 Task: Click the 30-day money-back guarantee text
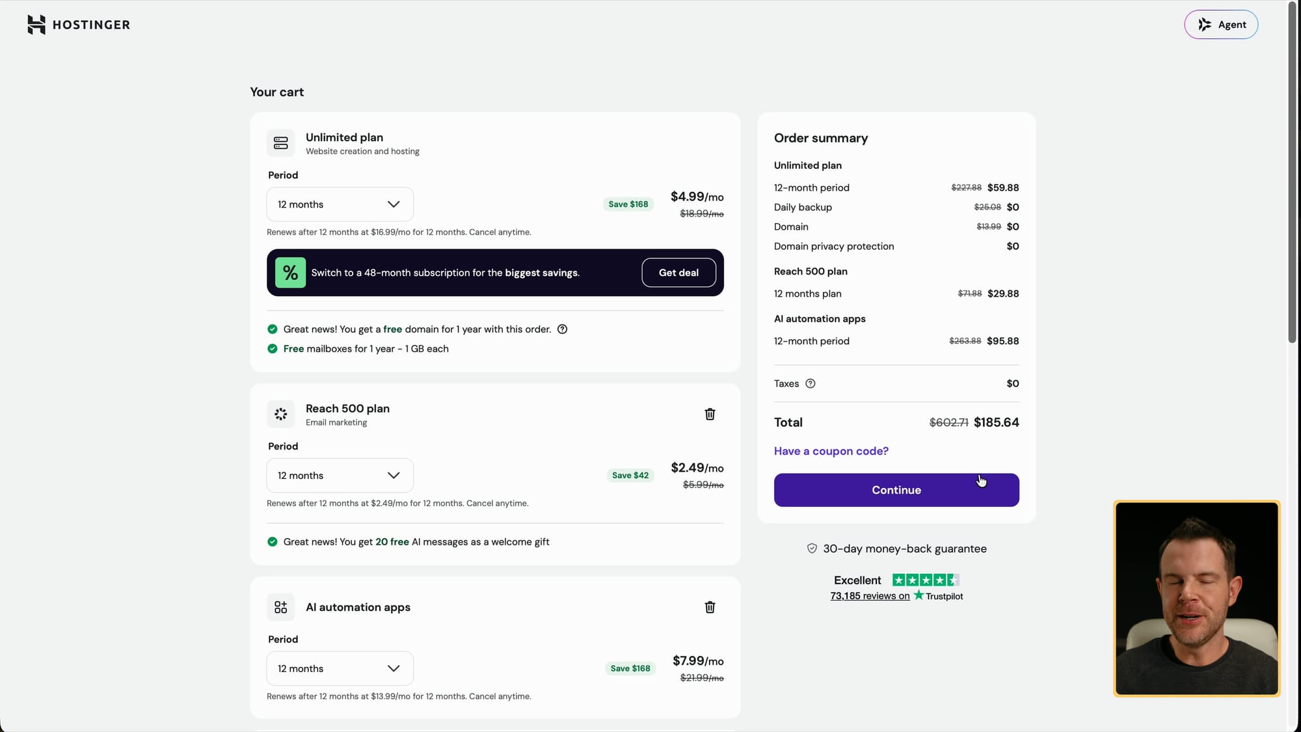pos(905,549)
